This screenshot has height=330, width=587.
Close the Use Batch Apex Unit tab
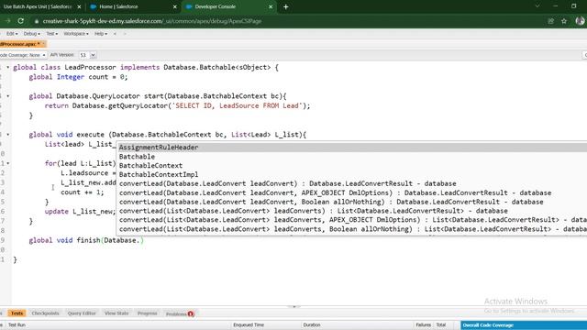point(79,6)
